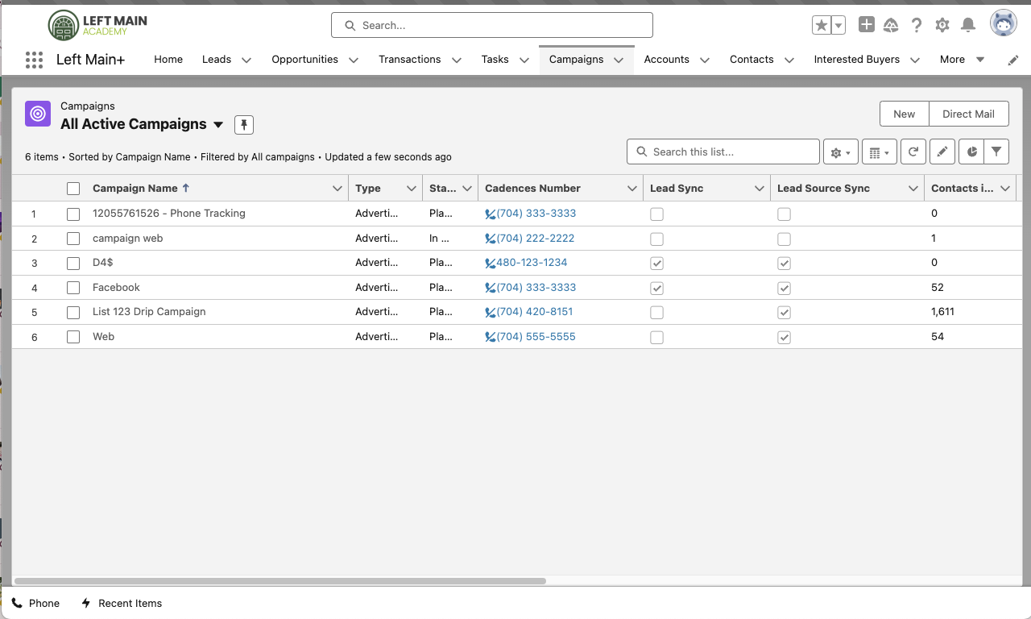Show the charts panel icon
This screenshot has height=619, width=1031.
tap(971, 152)
